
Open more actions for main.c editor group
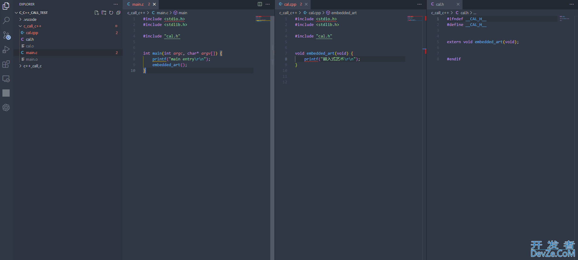[268, 4]
